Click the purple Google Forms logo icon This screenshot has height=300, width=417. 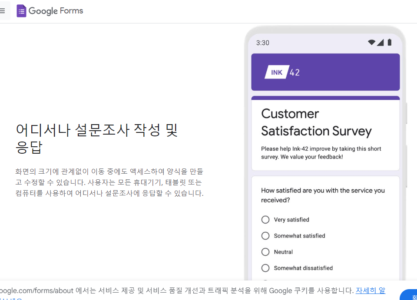click(x=21, y=10)
